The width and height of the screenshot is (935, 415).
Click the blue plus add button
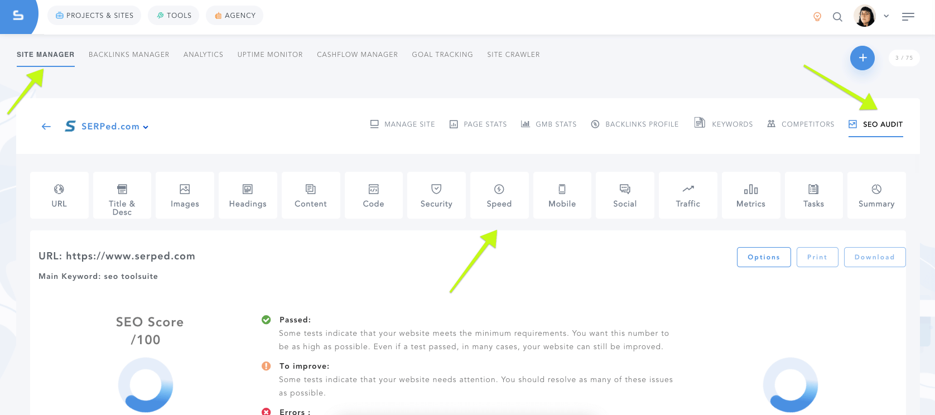pyautogui.click(x=862, y=58)
